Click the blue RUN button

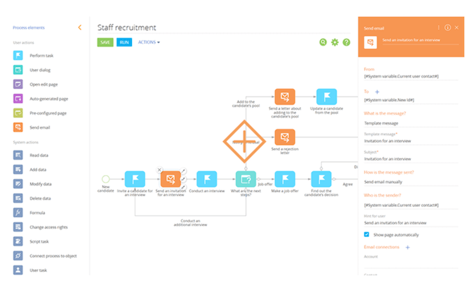point(124,42)
